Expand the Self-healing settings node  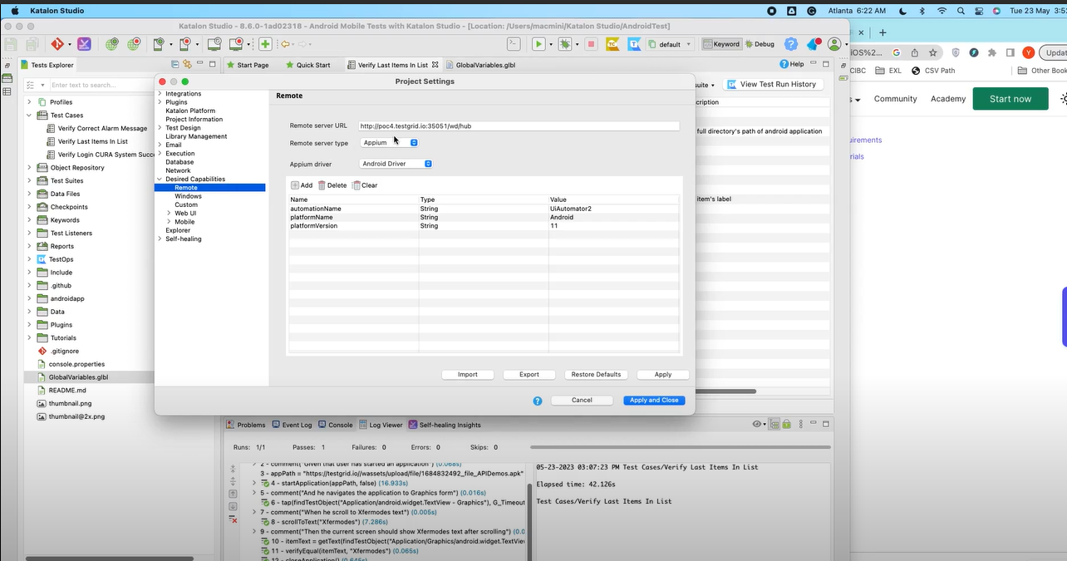pos(160,239)
